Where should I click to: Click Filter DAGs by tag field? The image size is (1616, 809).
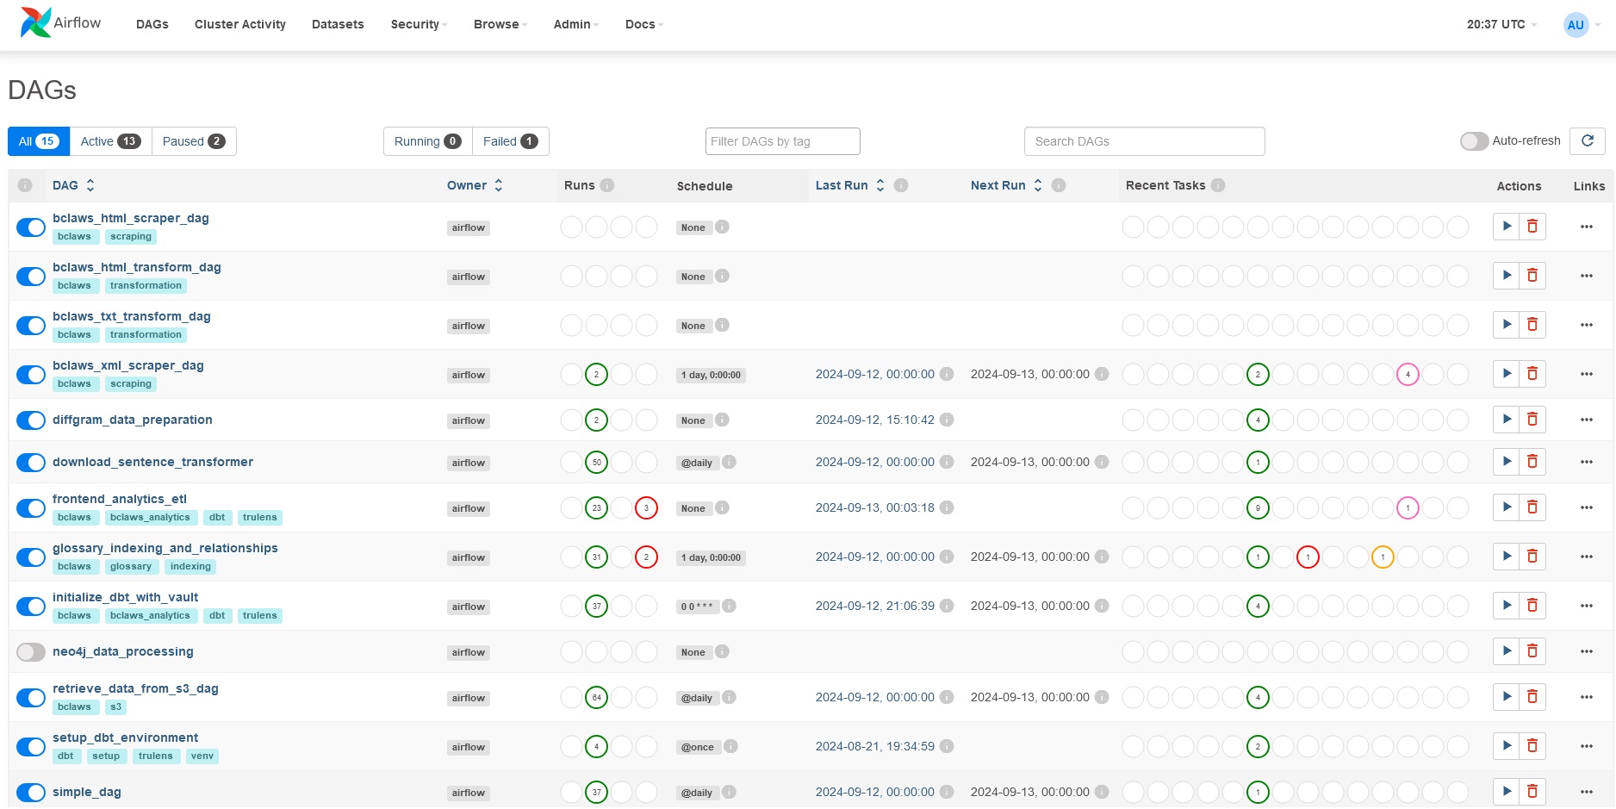tap(783, 141)
